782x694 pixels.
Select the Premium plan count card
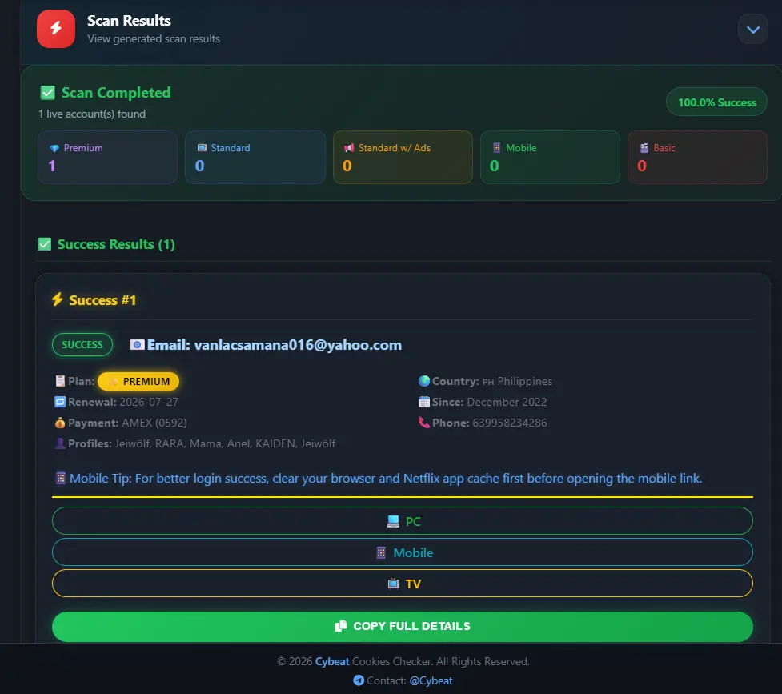click(108, 157)
